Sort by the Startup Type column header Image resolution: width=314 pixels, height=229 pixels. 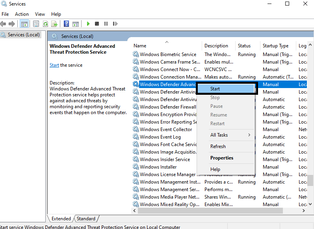pos(278,46)
